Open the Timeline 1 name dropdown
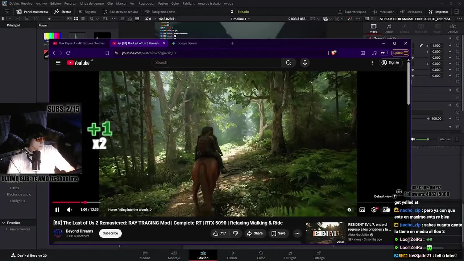The width and height of the screenshot is (464, 261). [x=240, y=18]
